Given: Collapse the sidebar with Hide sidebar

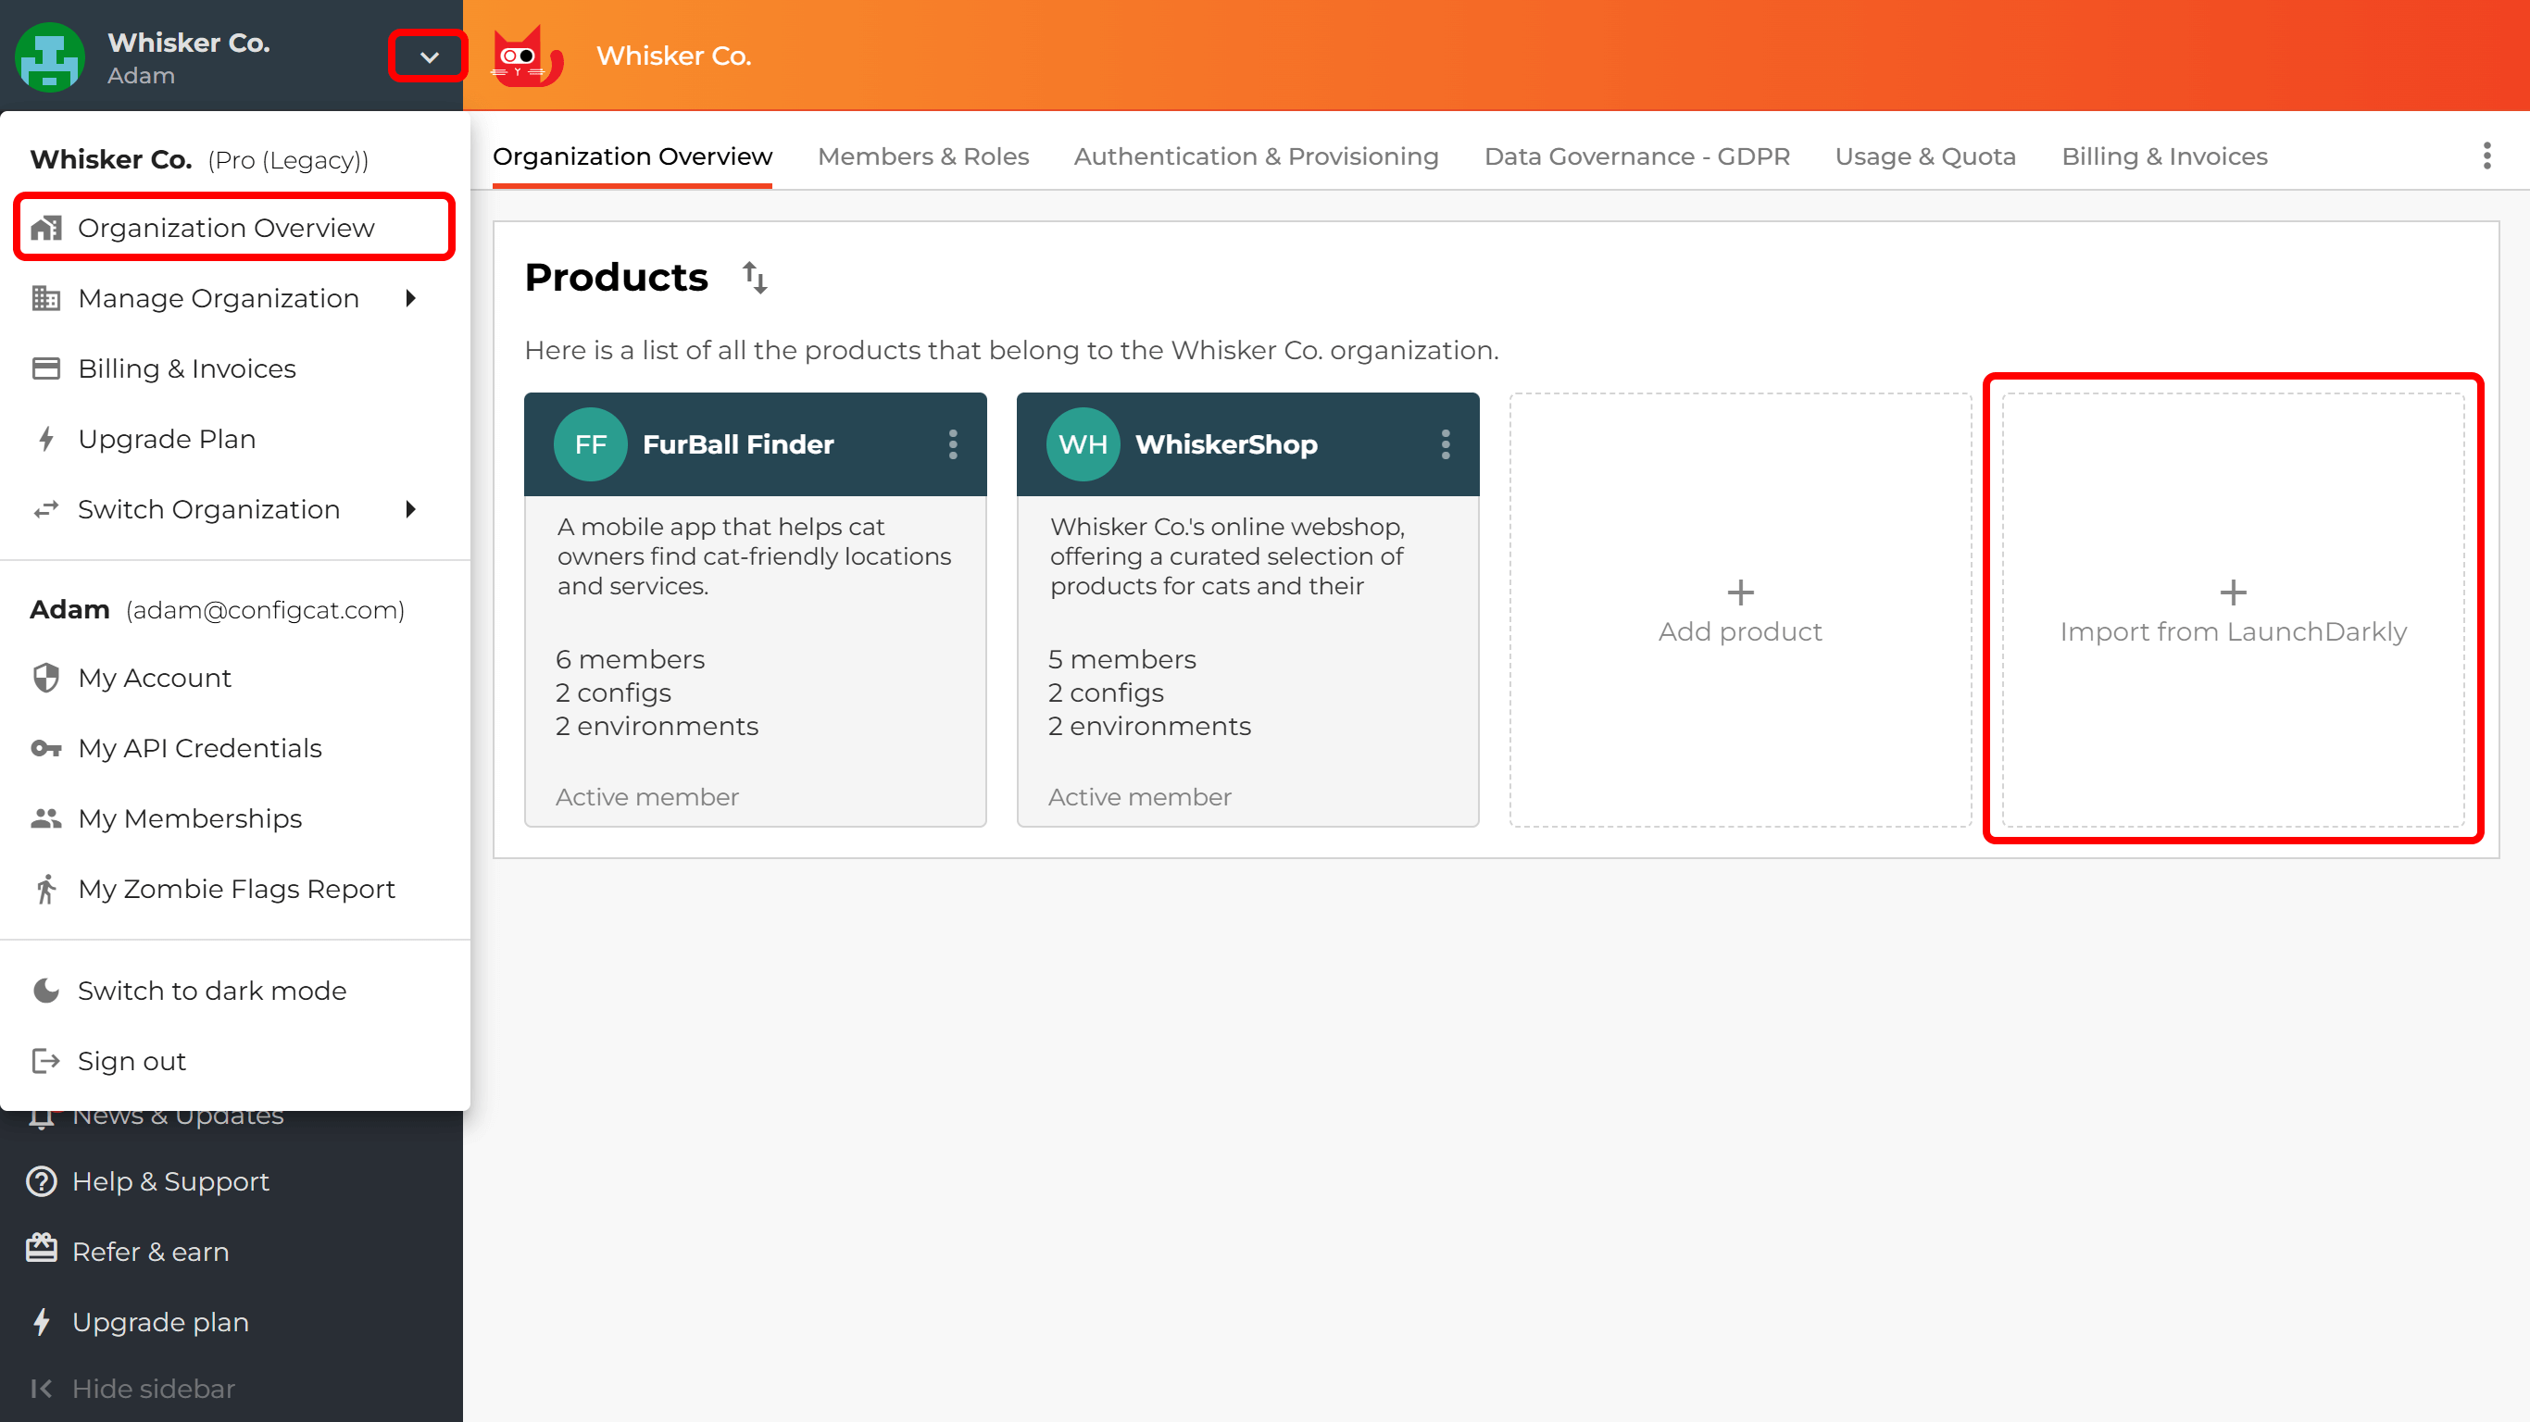Looking at the screenshot, I should coord(153,1389).
